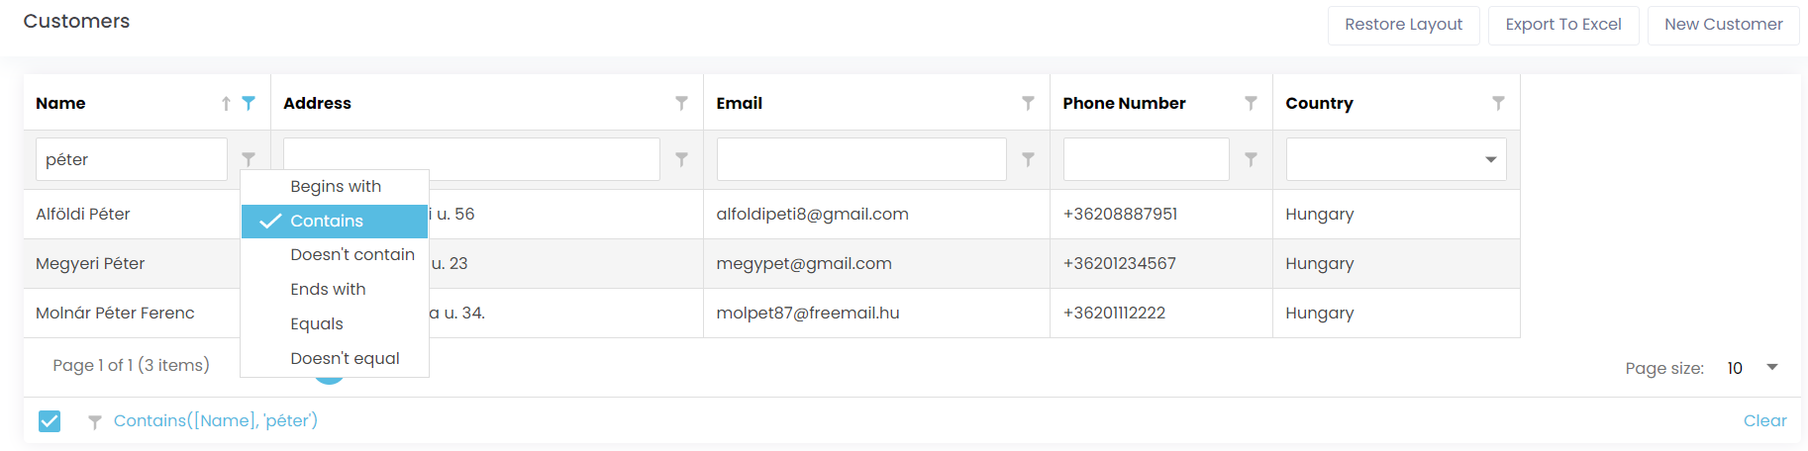The image size is (1808, 451).
Task: Open the Address column header filter icon
Action: pos(681,103)
